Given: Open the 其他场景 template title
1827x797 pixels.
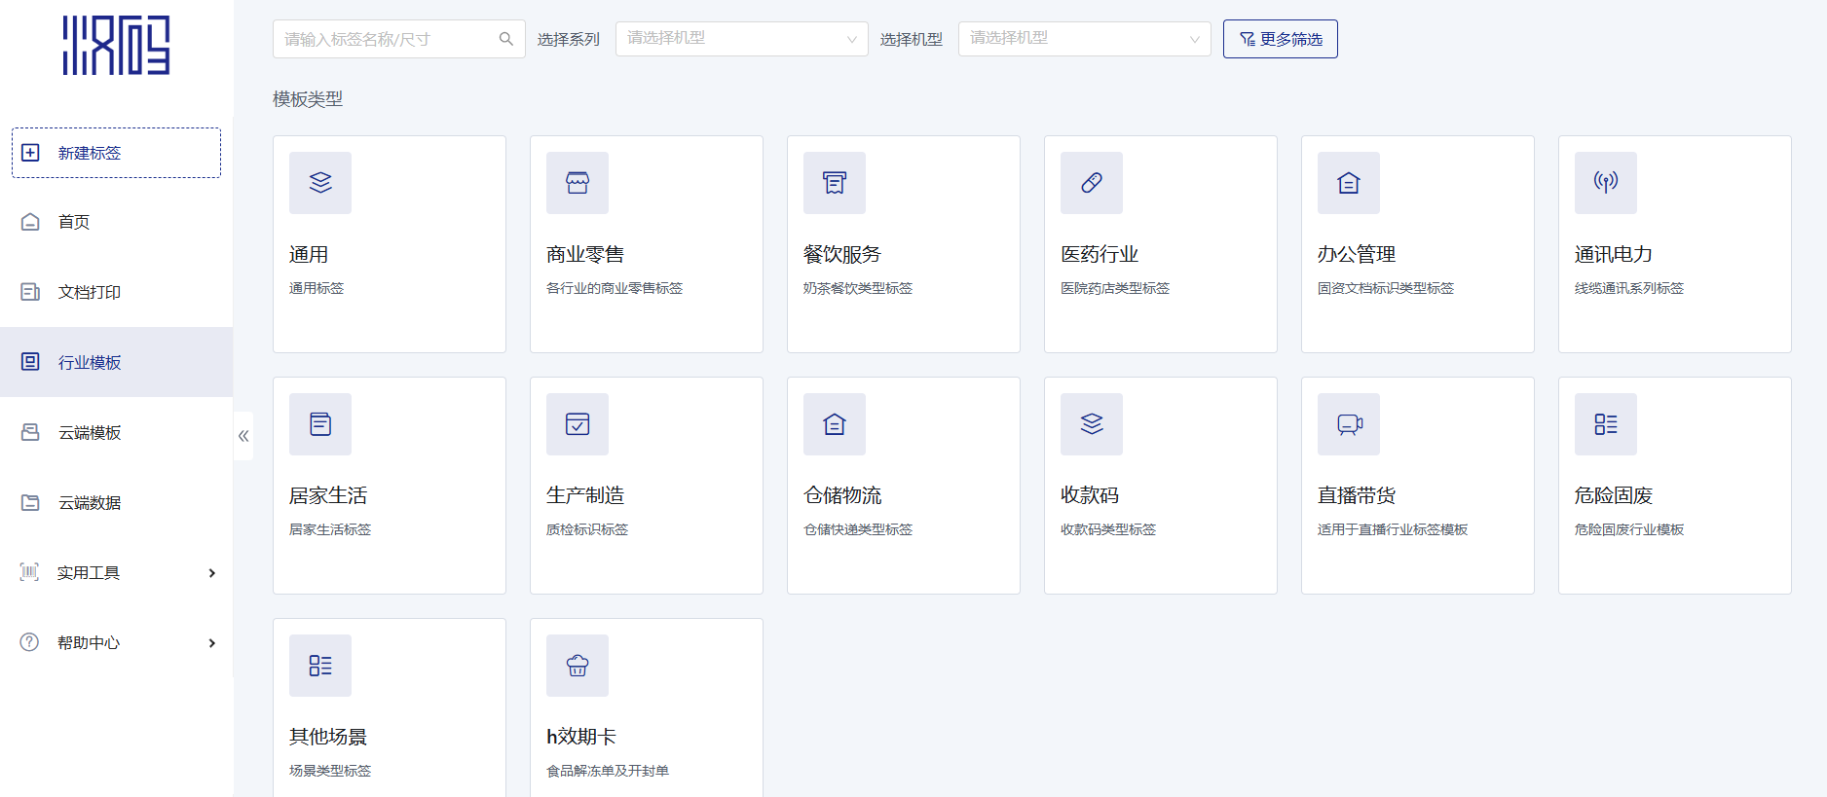Looking at the screenshot, I should point(328,737).
